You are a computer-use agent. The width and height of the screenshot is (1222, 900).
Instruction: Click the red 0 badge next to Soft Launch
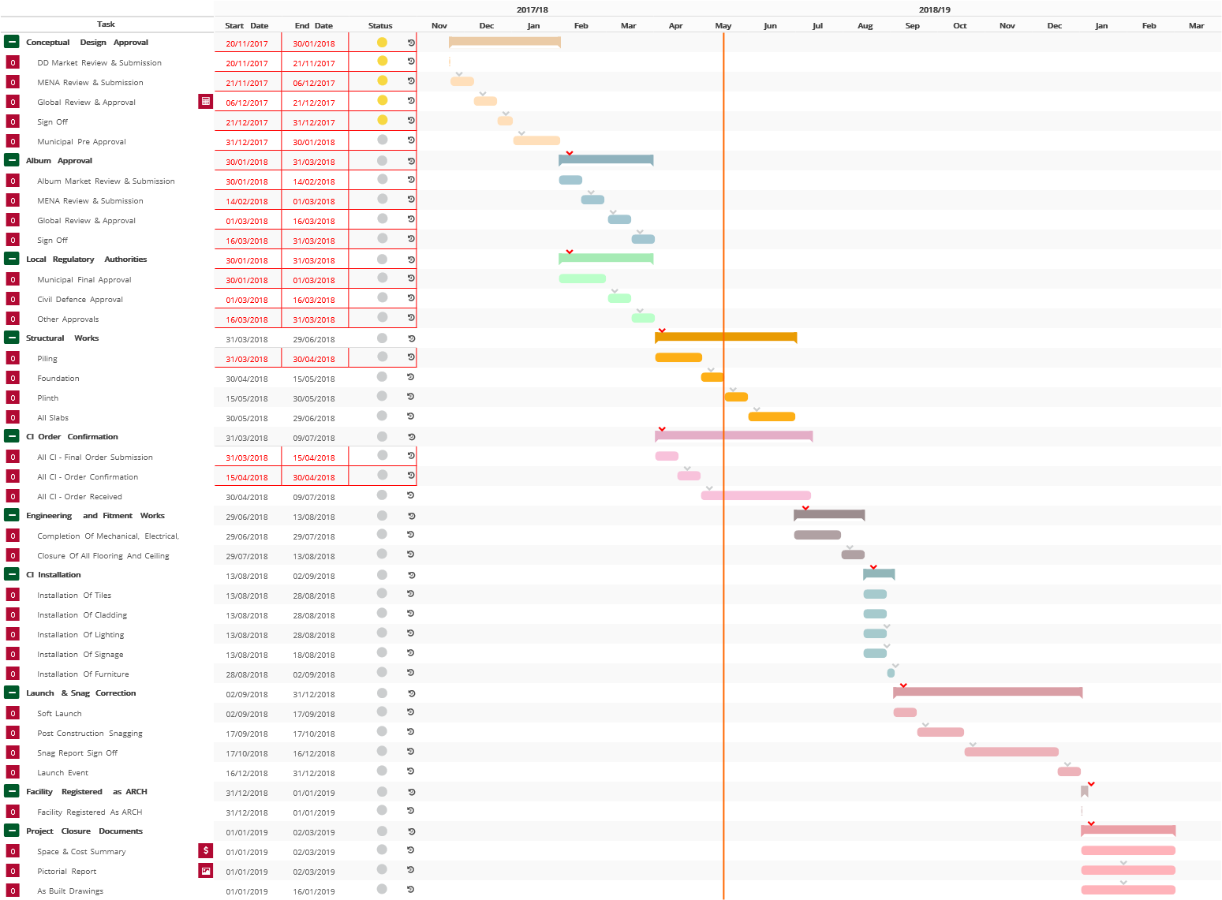click(x=13, y=712)
